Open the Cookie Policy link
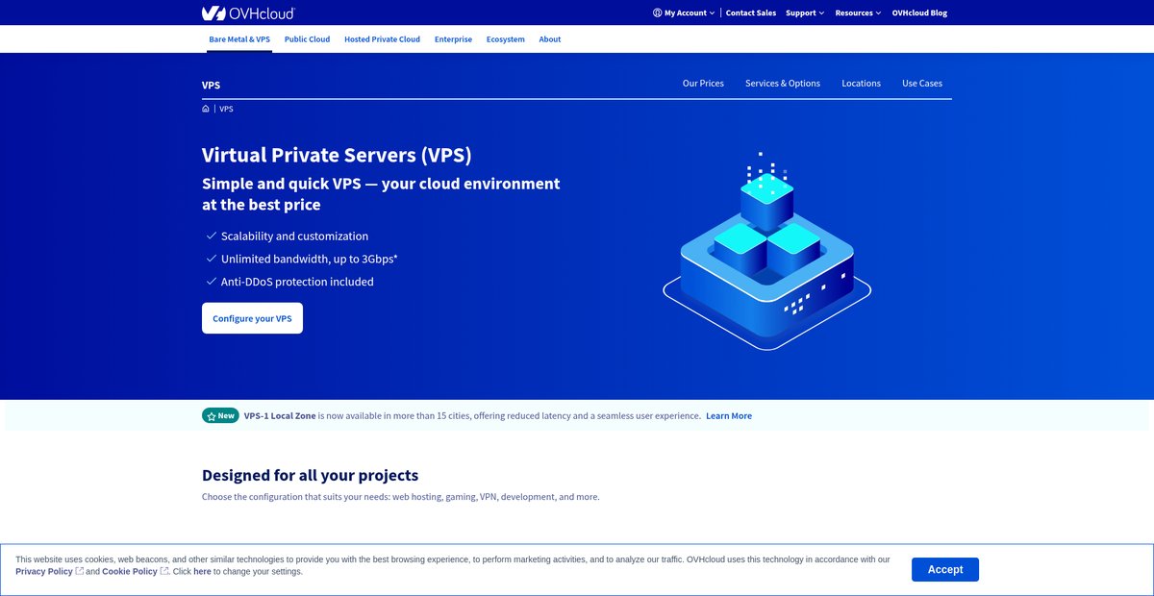Screen dimensions: 1154x596 (130, 571)
